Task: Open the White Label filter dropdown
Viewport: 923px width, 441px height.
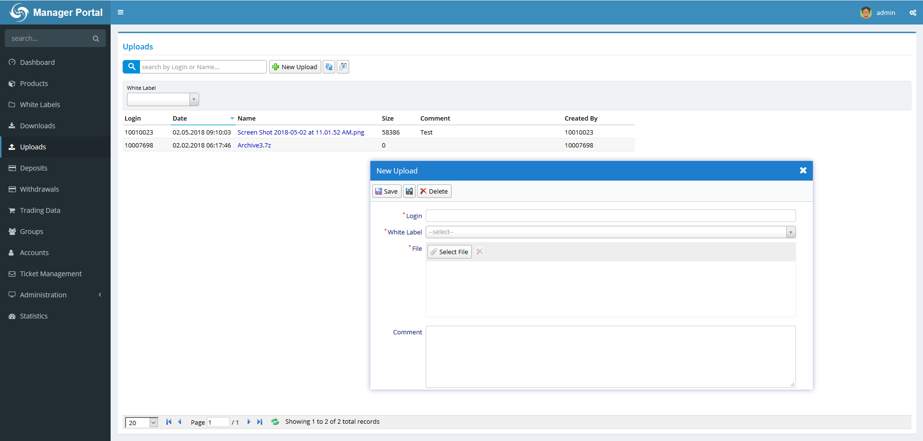Action: pos(194,99)
